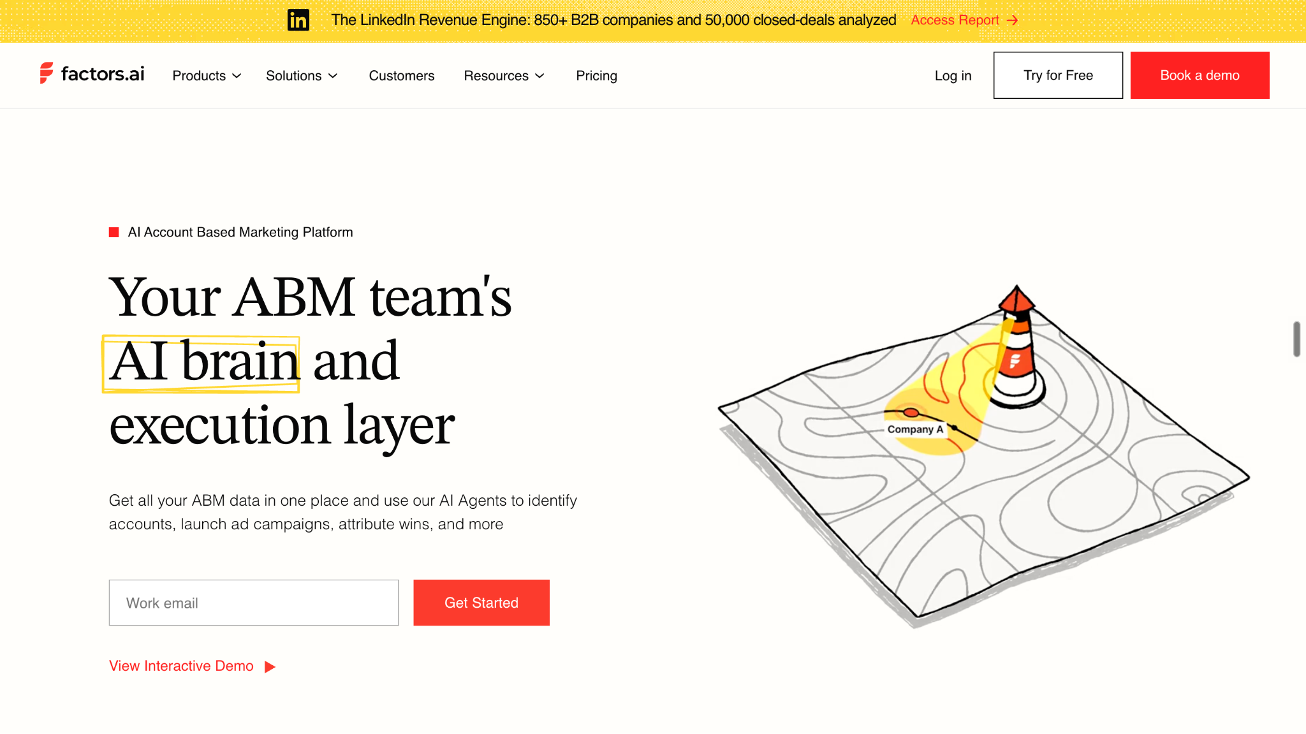This screenshot has width=1306, height=734.
Task: Click the LinkedIn logo icon in banner
Action: [298, 20]
